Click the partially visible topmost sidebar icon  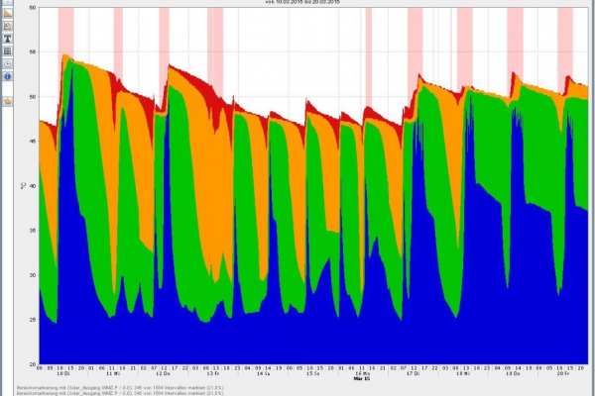click(7, 2)
